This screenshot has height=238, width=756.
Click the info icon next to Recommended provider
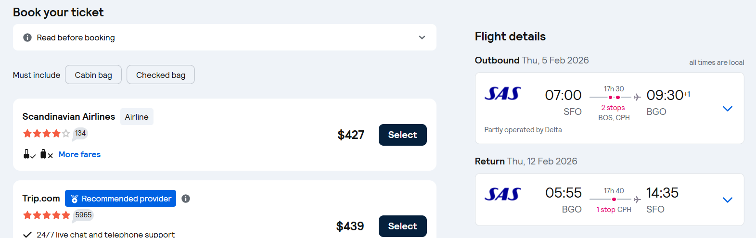tap(186, 199)
